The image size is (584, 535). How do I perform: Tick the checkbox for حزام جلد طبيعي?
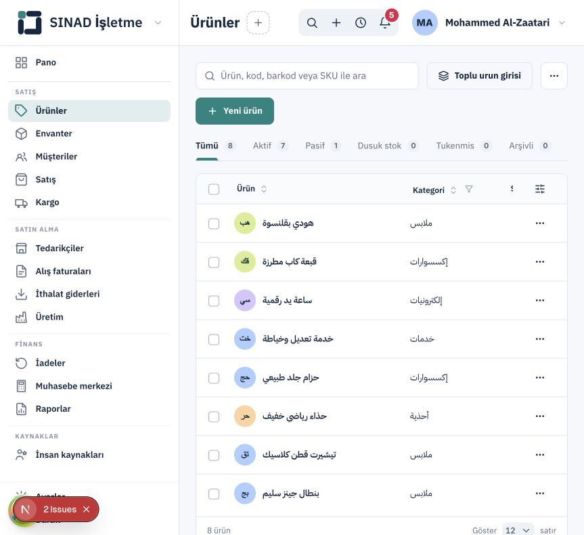214,378
